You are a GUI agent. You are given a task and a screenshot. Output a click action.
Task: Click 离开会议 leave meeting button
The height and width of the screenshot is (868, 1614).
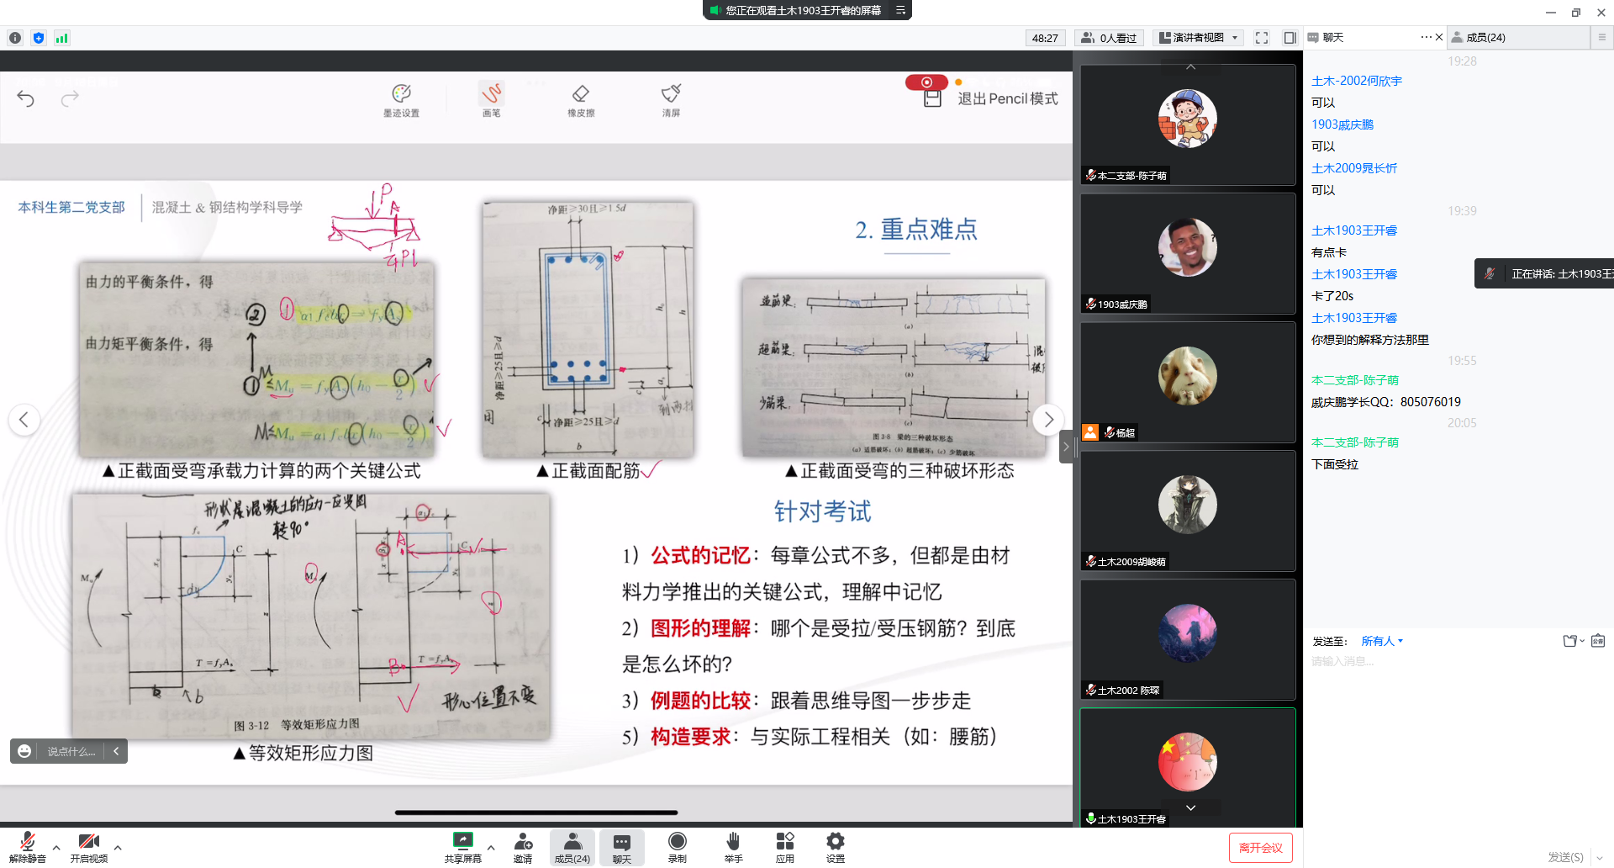1260,848
